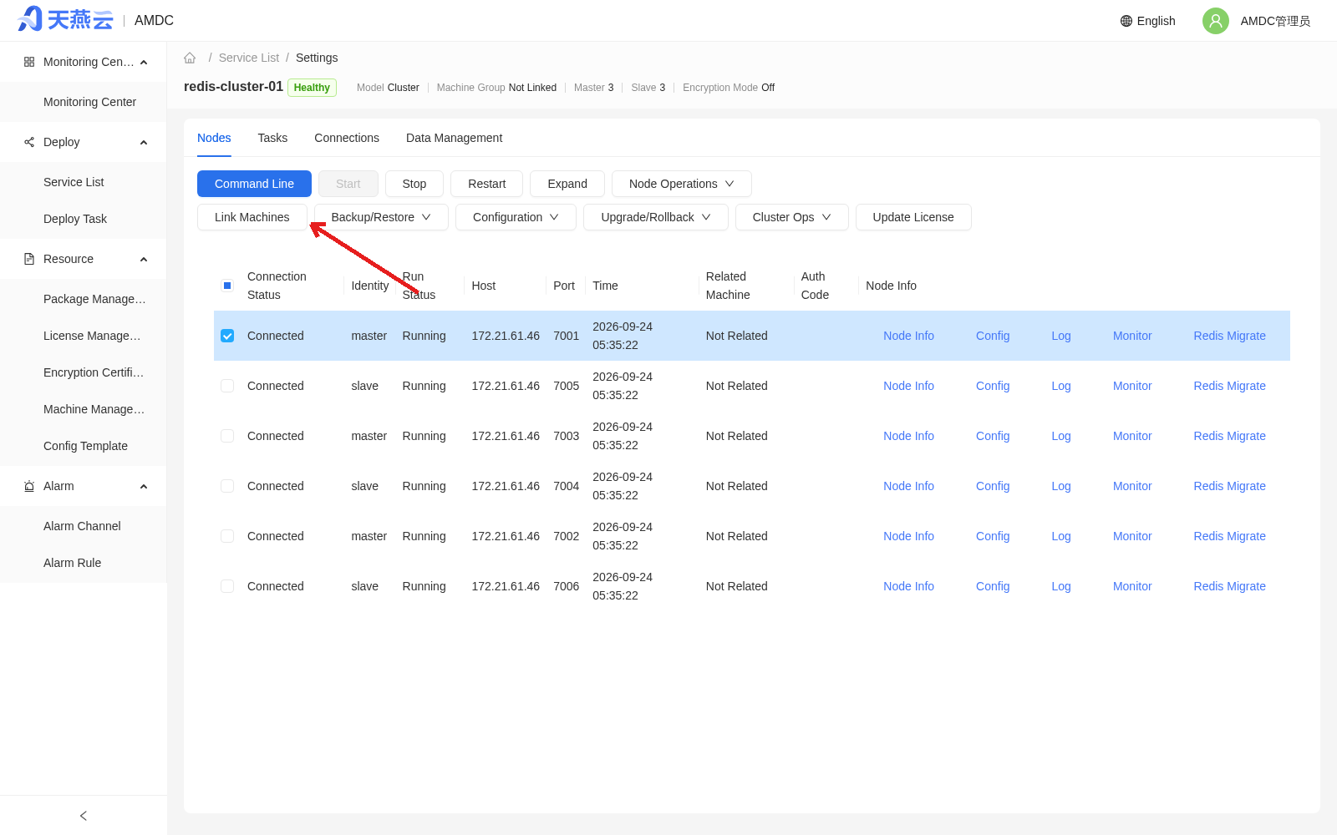
Task: Collapse the Resource section chevron
Action: point(144,260)
